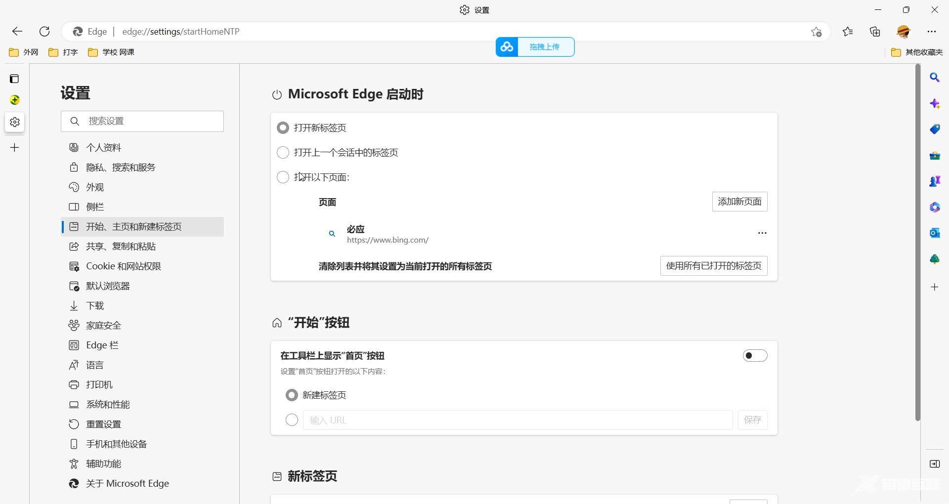Open the 打字 bookmarks folder
Screen dimensions: 949x504
tap(63, 52)
